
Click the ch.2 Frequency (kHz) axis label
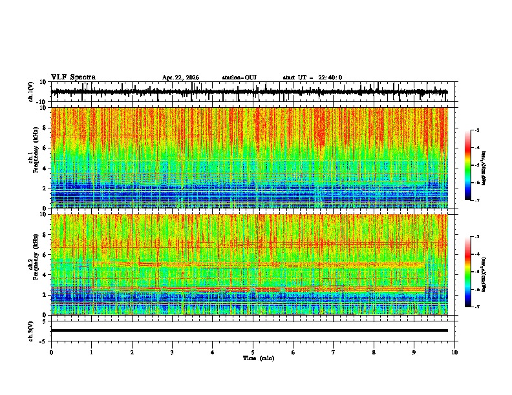tap(33, 265)
